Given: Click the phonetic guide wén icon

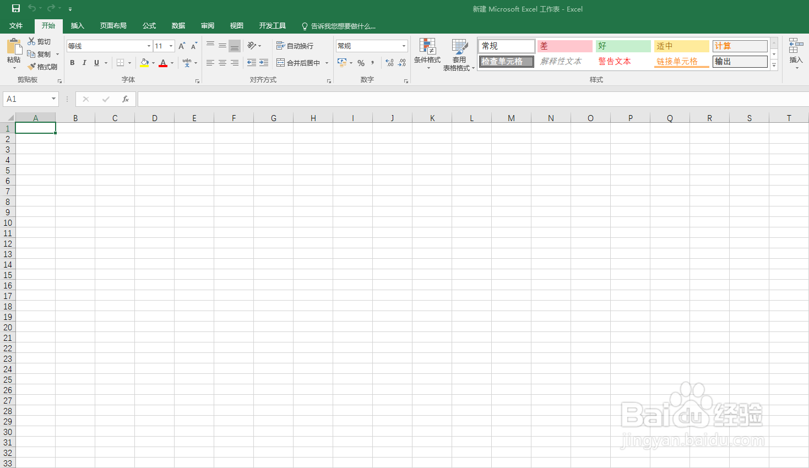Looking at the screenshot, I should tap(187, 63).
